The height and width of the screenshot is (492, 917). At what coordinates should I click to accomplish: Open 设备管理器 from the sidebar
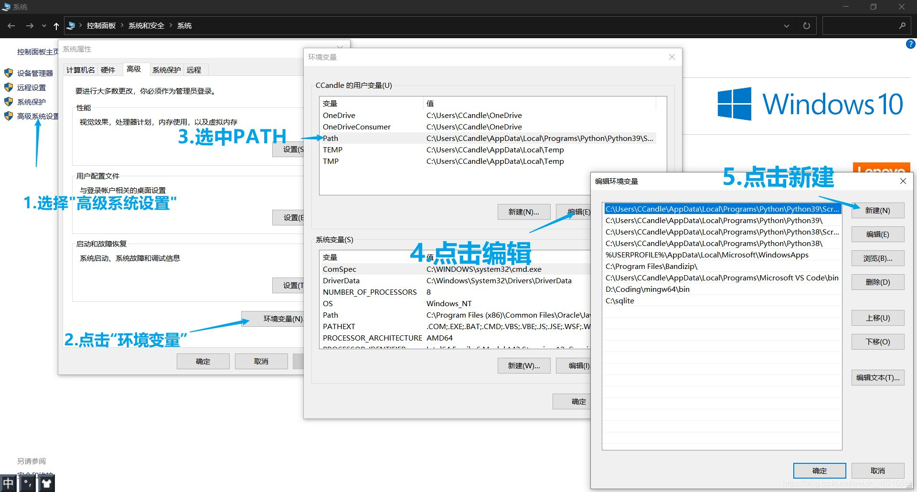[35, 73]
